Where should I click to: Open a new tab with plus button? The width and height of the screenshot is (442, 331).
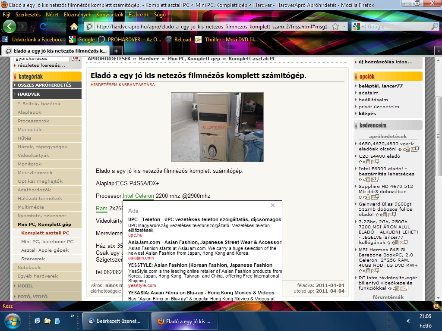(116, 51)
